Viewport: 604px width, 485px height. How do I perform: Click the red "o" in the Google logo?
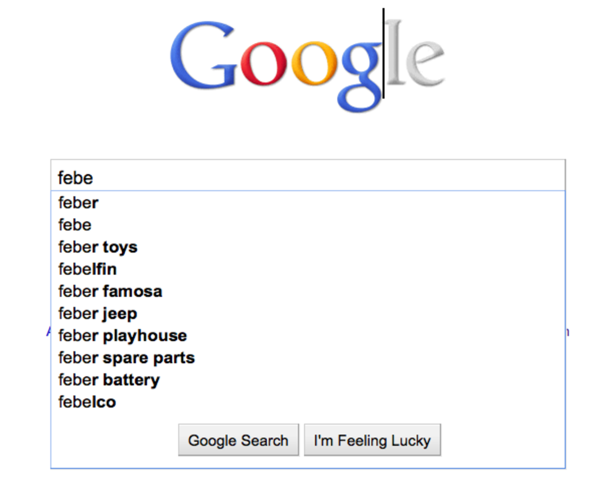coord(264,63)
